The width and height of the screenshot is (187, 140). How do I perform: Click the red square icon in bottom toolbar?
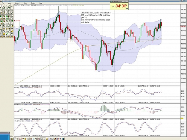tap(20, 139)
